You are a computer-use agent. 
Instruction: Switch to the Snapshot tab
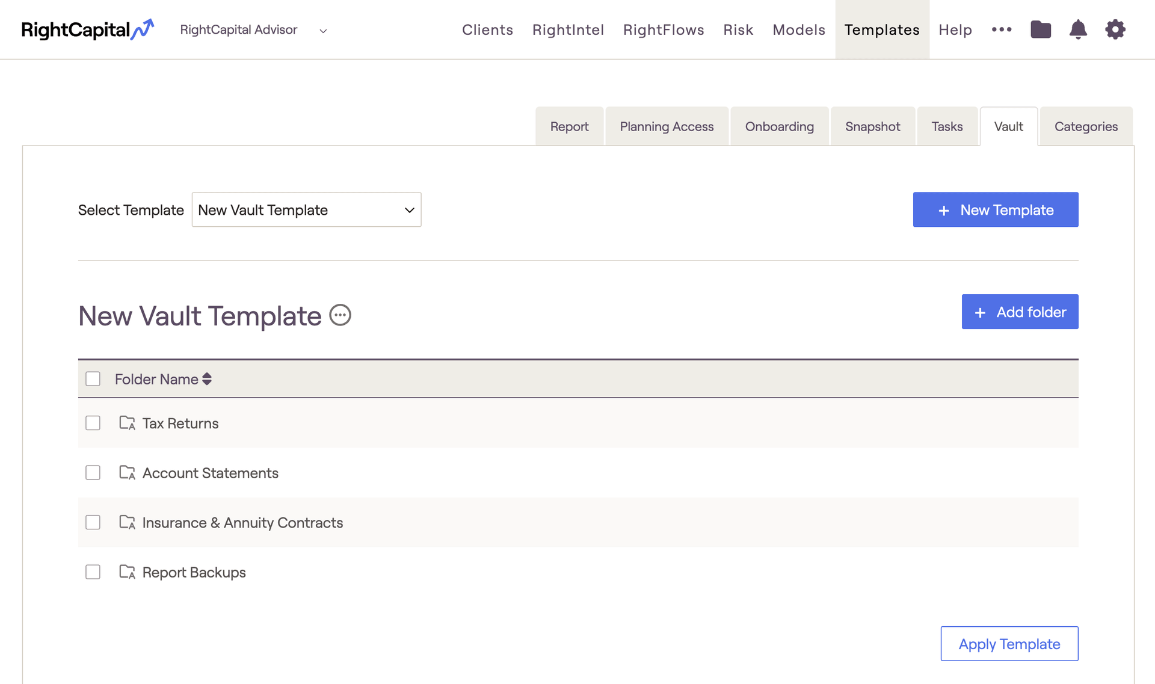[x=873, y=126]
